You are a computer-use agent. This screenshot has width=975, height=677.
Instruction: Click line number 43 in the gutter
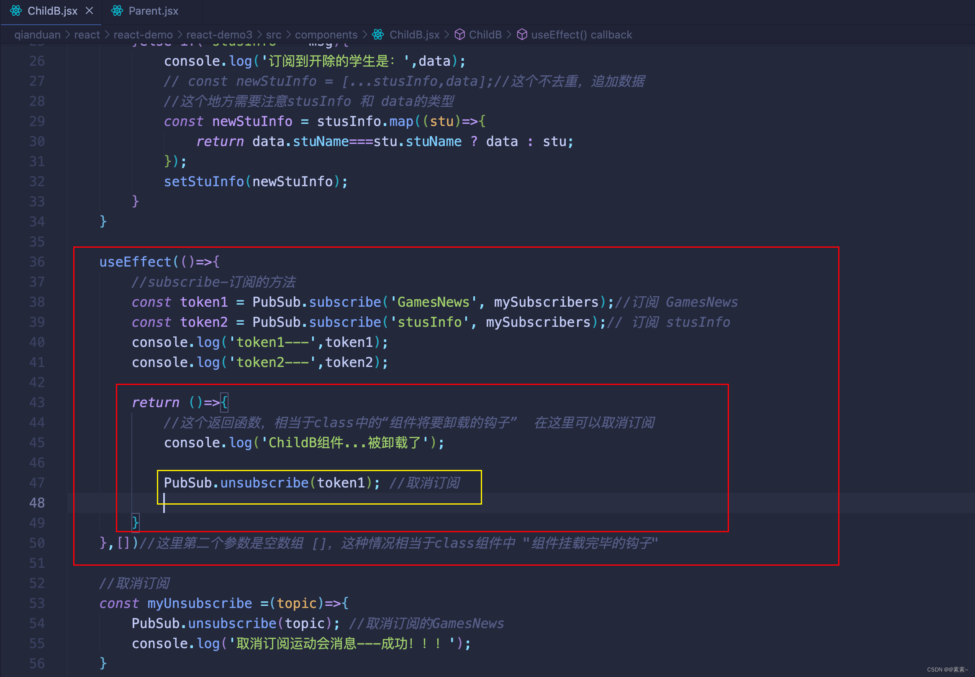(x=37, y=402)
